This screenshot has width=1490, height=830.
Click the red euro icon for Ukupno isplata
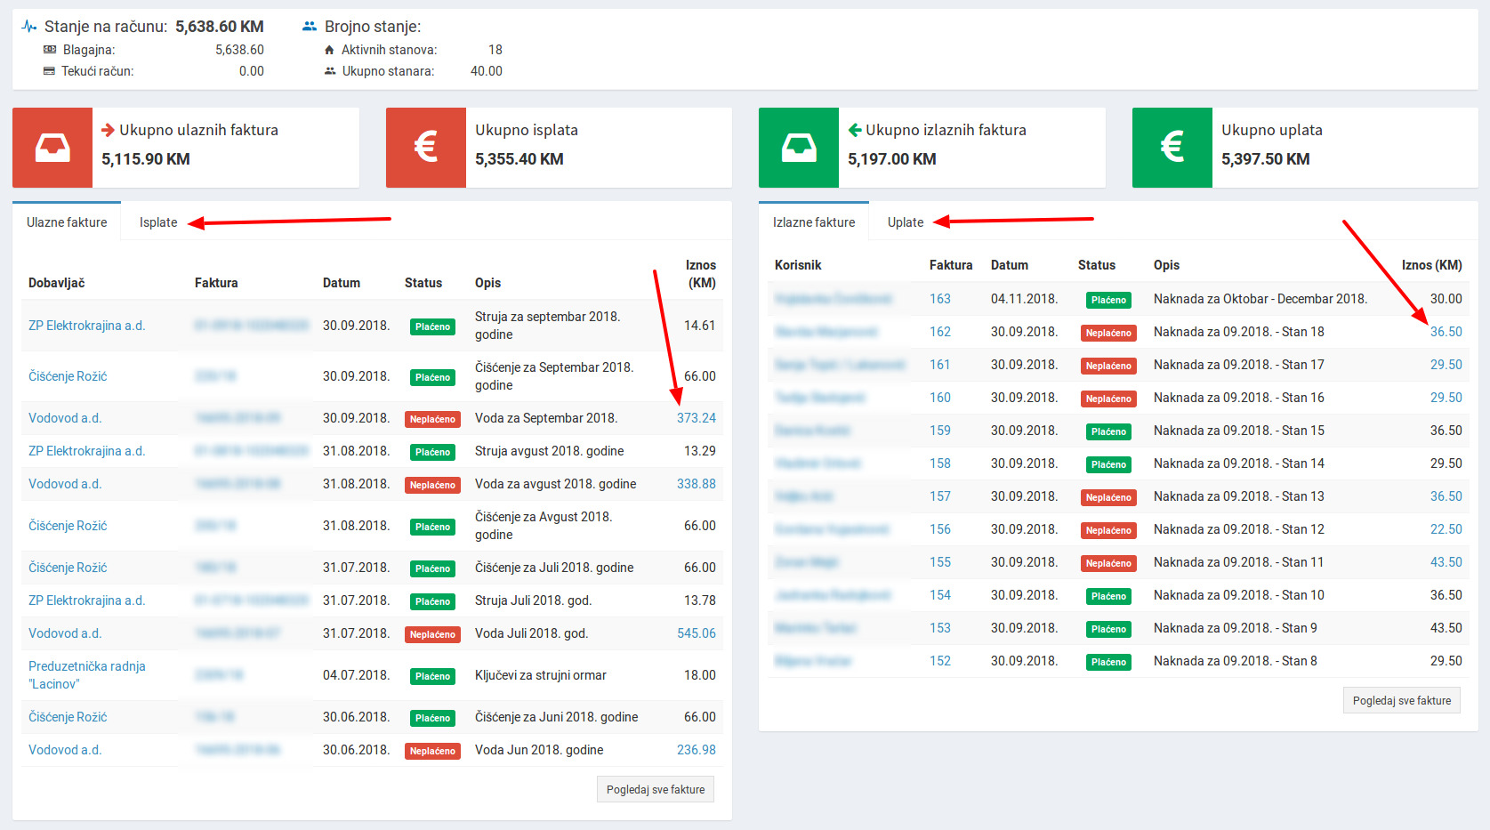click(x=425, y=148)
